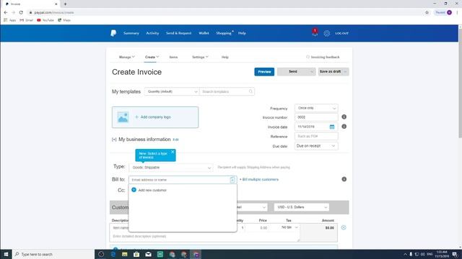Show the invoice date info tooltip
The image size is (462, 259).
coord(344,127)
